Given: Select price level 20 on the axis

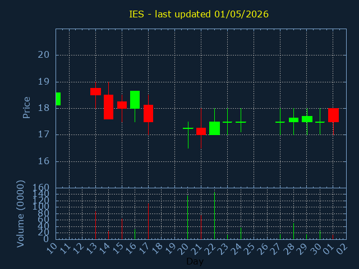Looking at the screenshot, I should coord(44,55).
